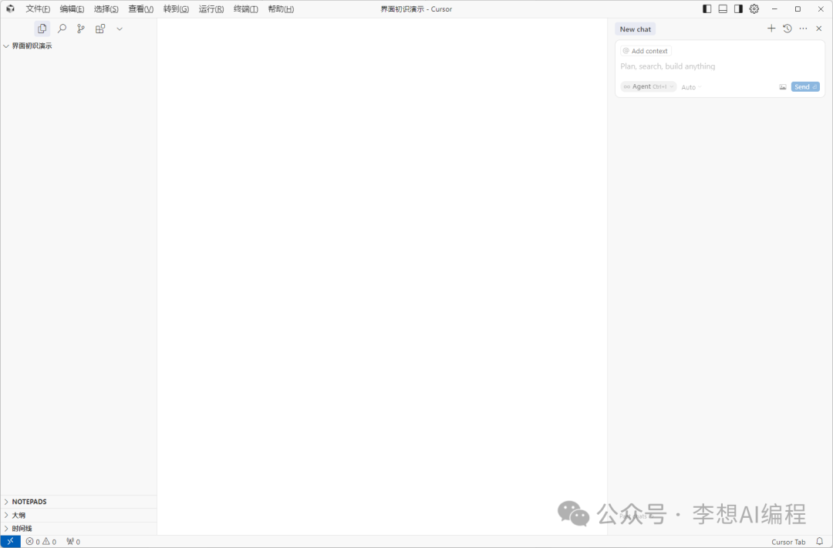Minimize the Cursor window
833x548 pixels.
(x=774, y=8)
